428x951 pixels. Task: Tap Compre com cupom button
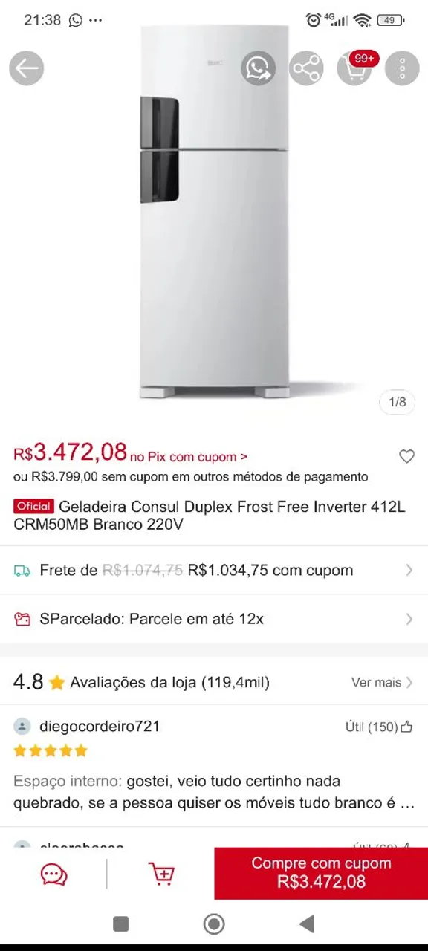[x=321, y=873]
